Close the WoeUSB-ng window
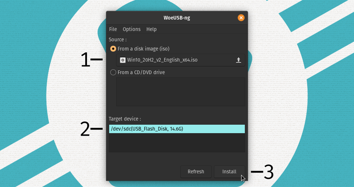 (241, 18)
